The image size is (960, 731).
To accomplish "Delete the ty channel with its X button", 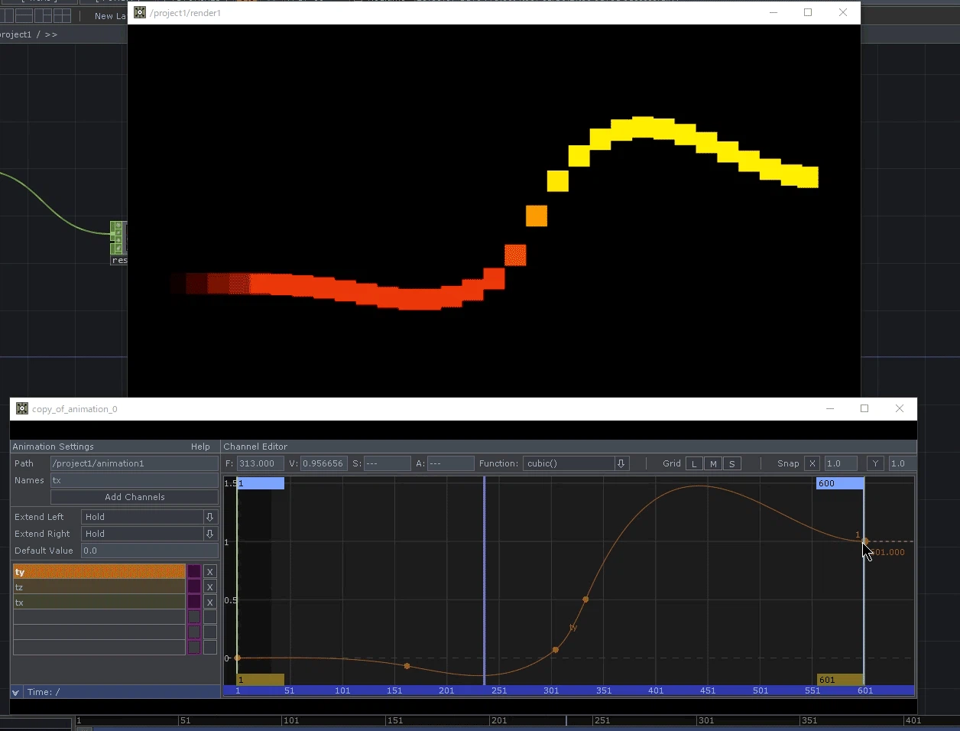I will (x=210, y=572).
